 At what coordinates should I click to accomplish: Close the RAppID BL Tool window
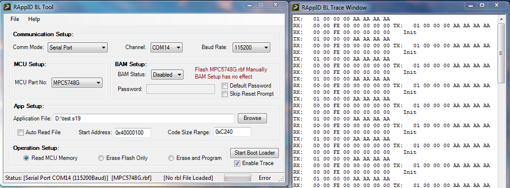(275, 5)
